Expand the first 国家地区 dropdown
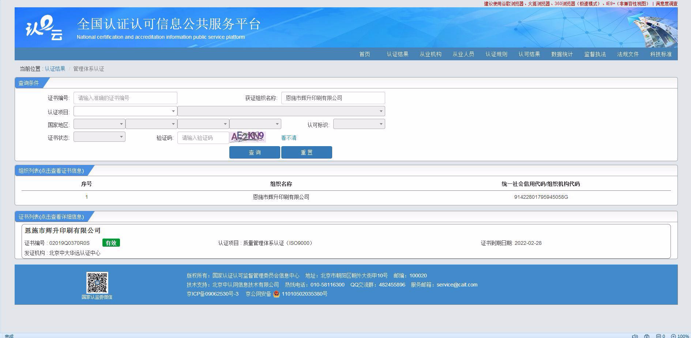691x338 pixels. tap(99, 124)
